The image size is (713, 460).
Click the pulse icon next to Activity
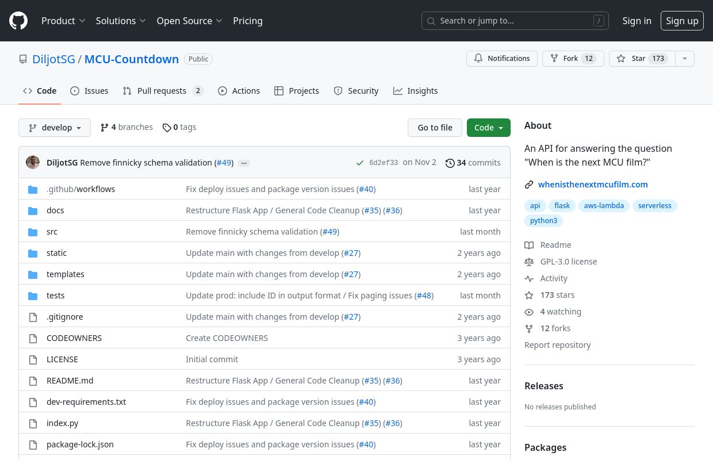pyautogui.click(x=529, y=278)
